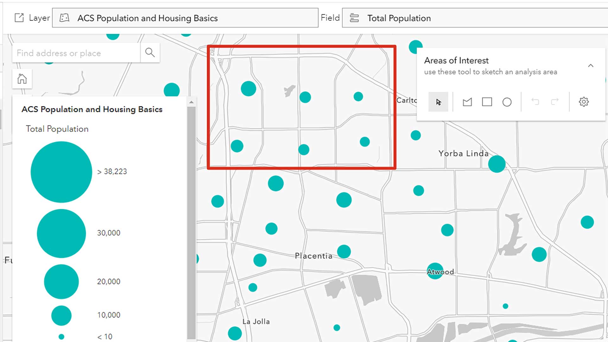The image size is (608, 342).
Task: Open the ACS Population layer dropdown
Action: pos(185,18)
